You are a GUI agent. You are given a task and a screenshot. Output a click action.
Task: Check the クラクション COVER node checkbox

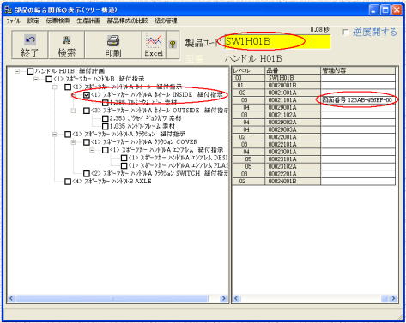(87, 142)
